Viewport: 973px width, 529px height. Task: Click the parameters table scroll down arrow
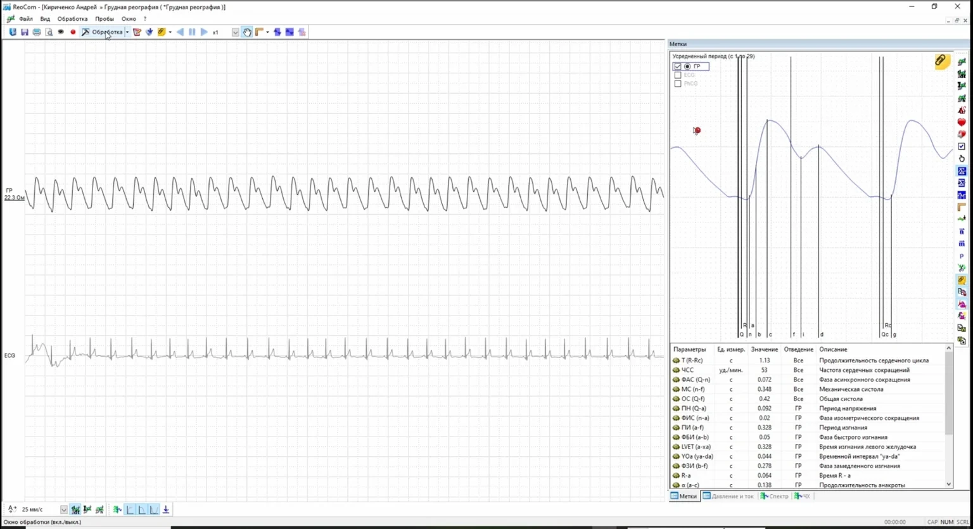click(x=948, y=485)
